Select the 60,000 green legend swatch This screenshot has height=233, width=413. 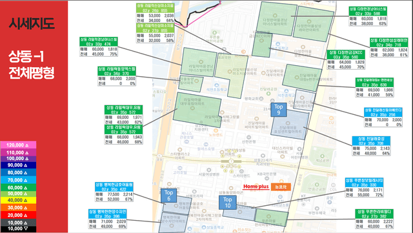point(18,187)
